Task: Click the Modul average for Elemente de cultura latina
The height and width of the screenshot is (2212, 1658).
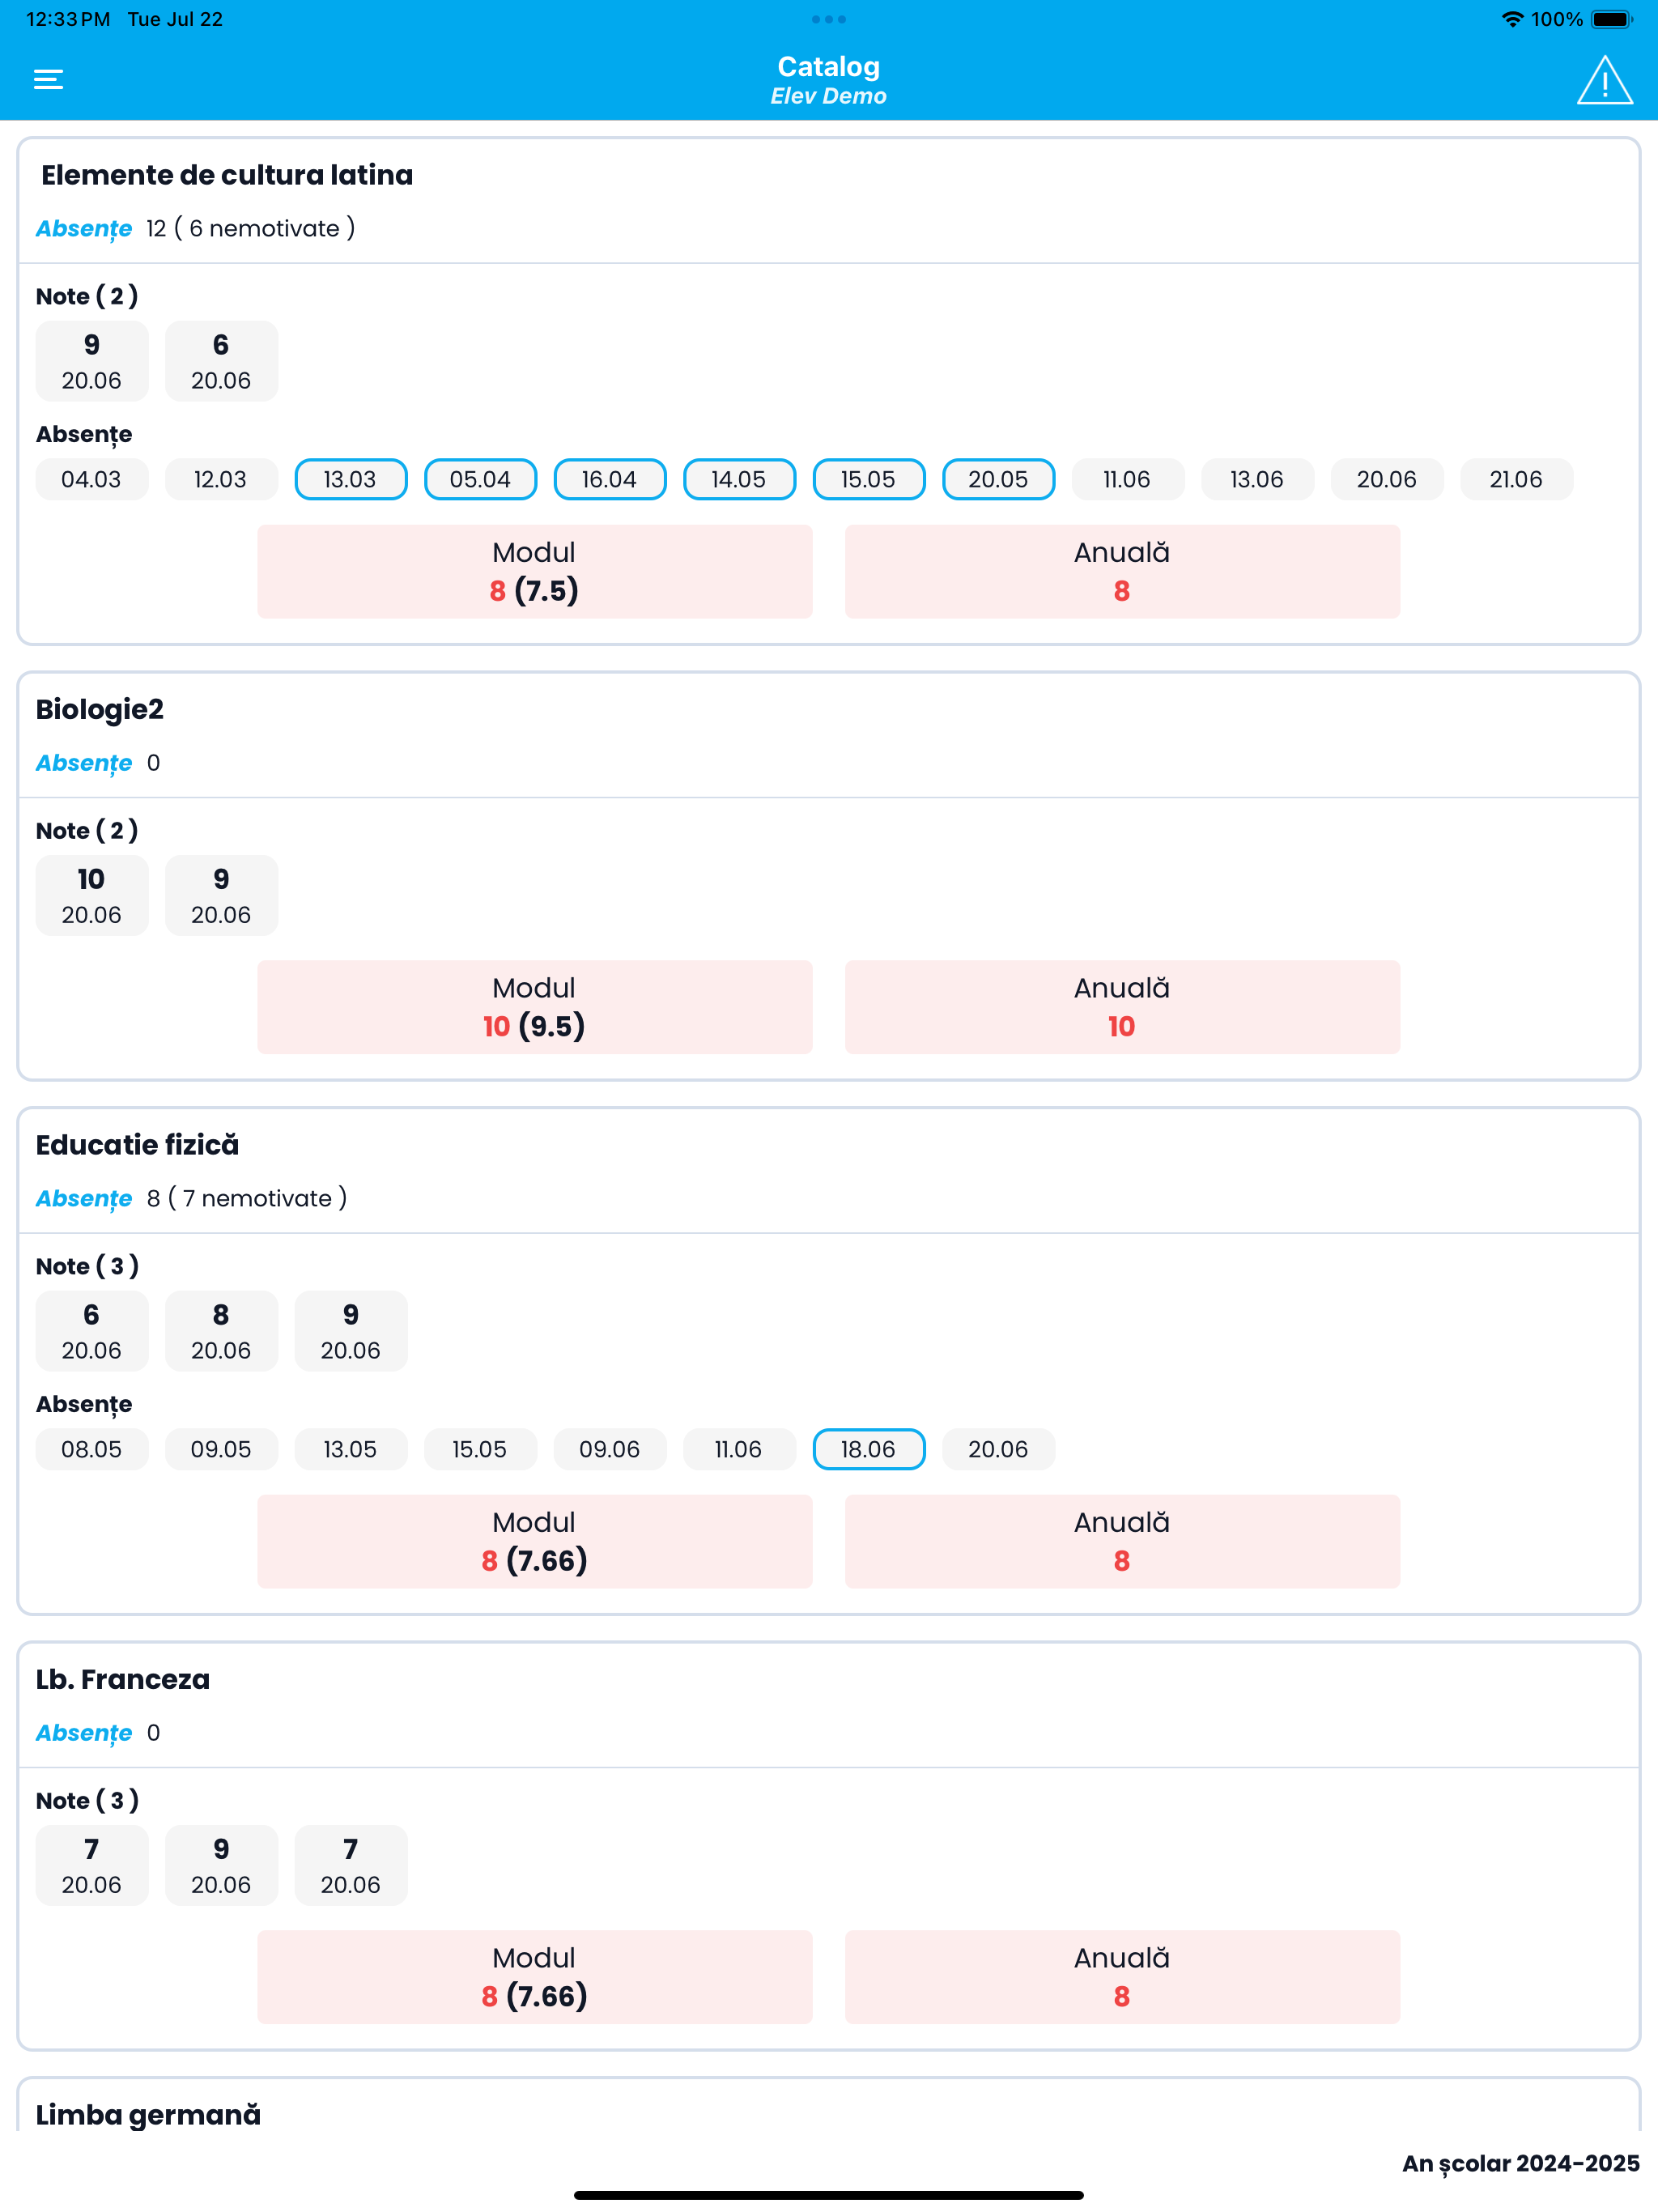Action: coord(534,571)
